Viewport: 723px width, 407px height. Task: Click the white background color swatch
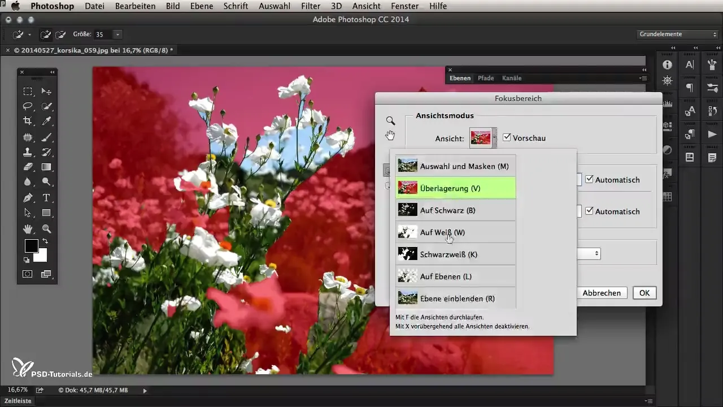click(41, 256)
